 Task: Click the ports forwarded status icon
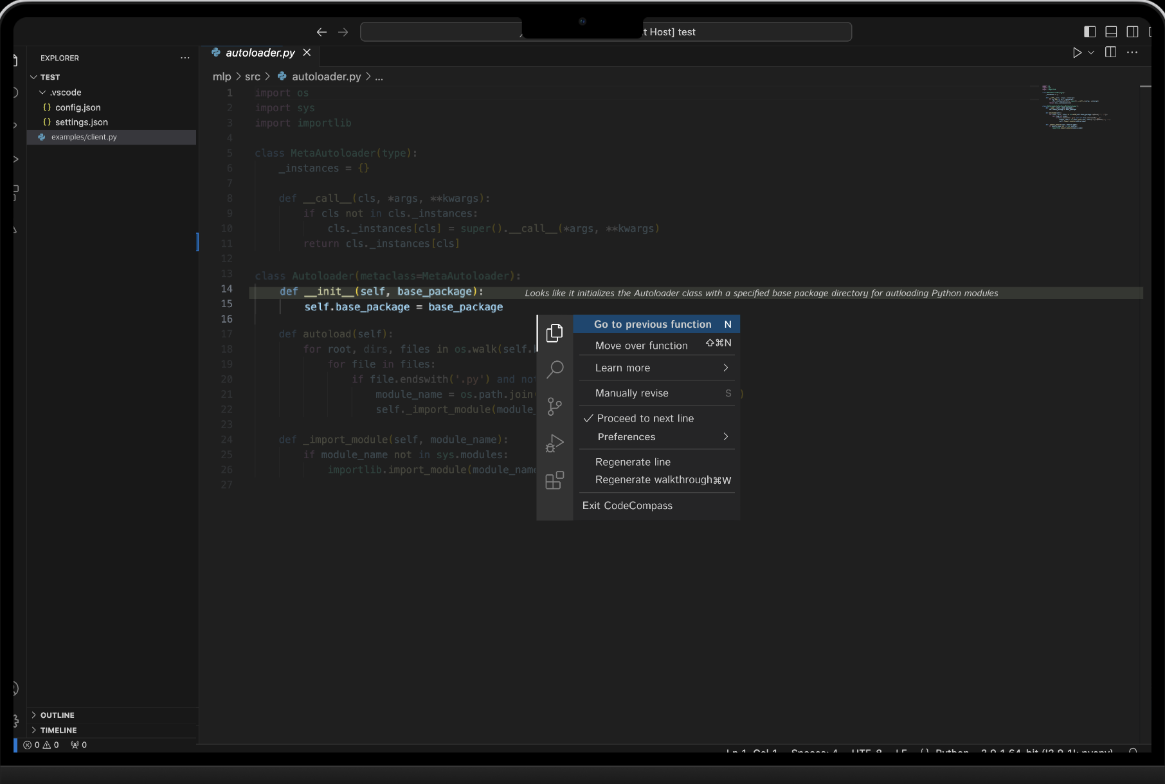[78, 745]
